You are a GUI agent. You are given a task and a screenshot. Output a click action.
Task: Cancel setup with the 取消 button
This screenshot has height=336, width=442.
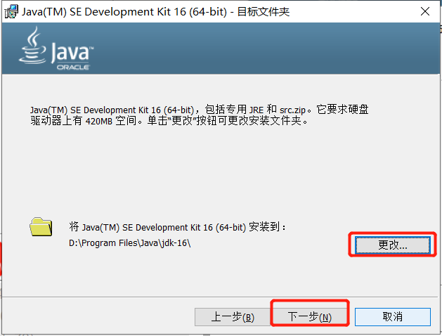tap(392, 317)
